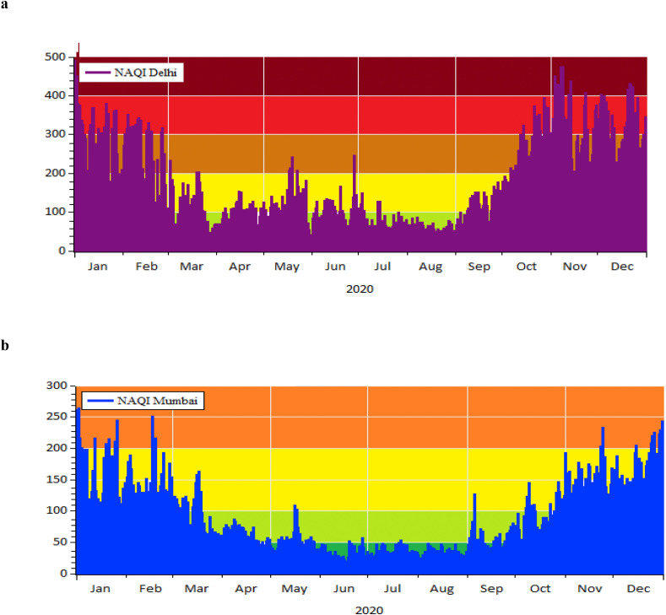Click Sep on the Delhi chart axis
Screen dimensions: 666x615
tap(479, 267)
